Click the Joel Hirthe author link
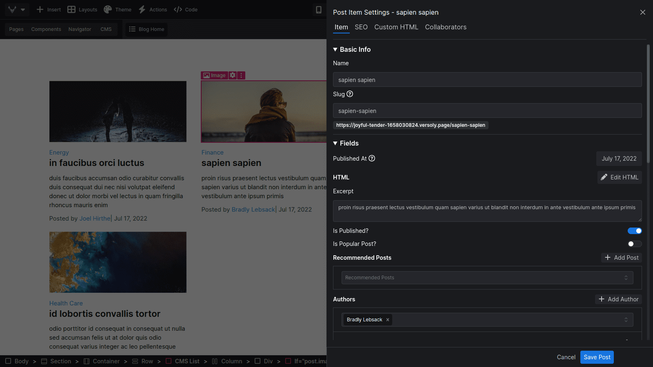 [x=95, y=219]
